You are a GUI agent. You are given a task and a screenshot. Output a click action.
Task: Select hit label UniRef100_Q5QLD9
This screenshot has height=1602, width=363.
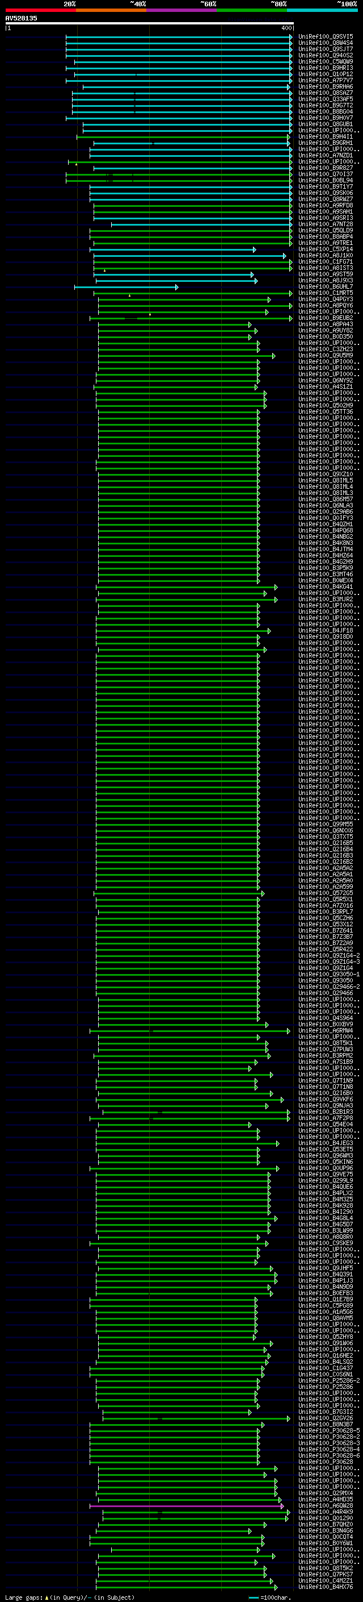[x=326, y=231]
